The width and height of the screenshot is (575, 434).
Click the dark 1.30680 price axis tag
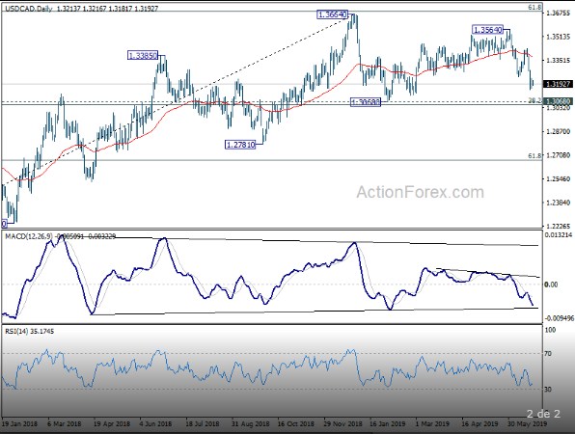click(x=559, y=101)
